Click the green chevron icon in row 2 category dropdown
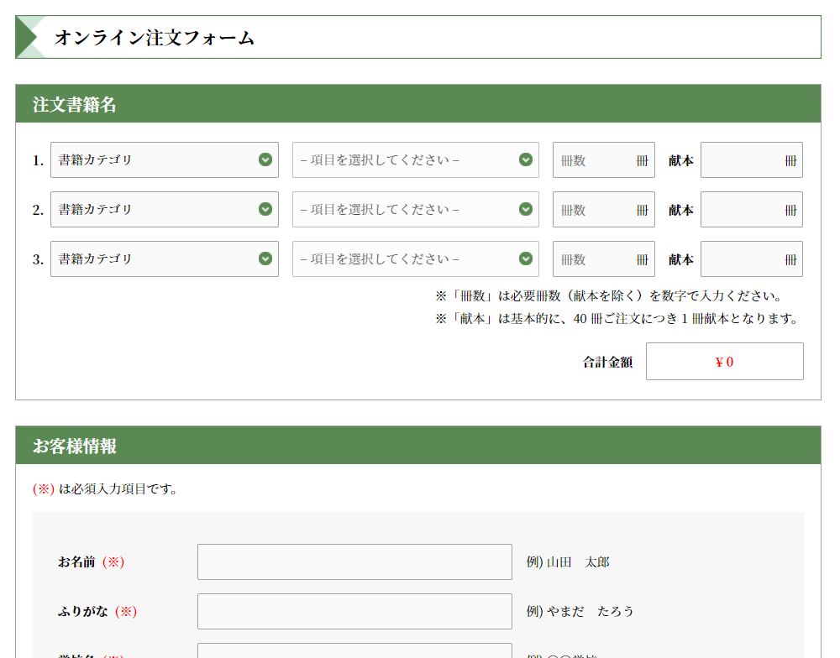840x658 pixels. 265,209
